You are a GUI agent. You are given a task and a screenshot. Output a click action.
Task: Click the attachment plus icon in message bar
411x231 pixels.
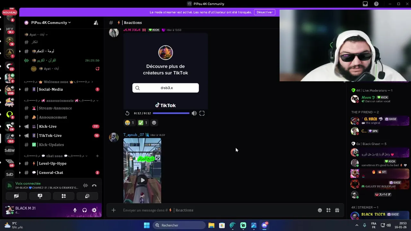[x=113, y=210]
